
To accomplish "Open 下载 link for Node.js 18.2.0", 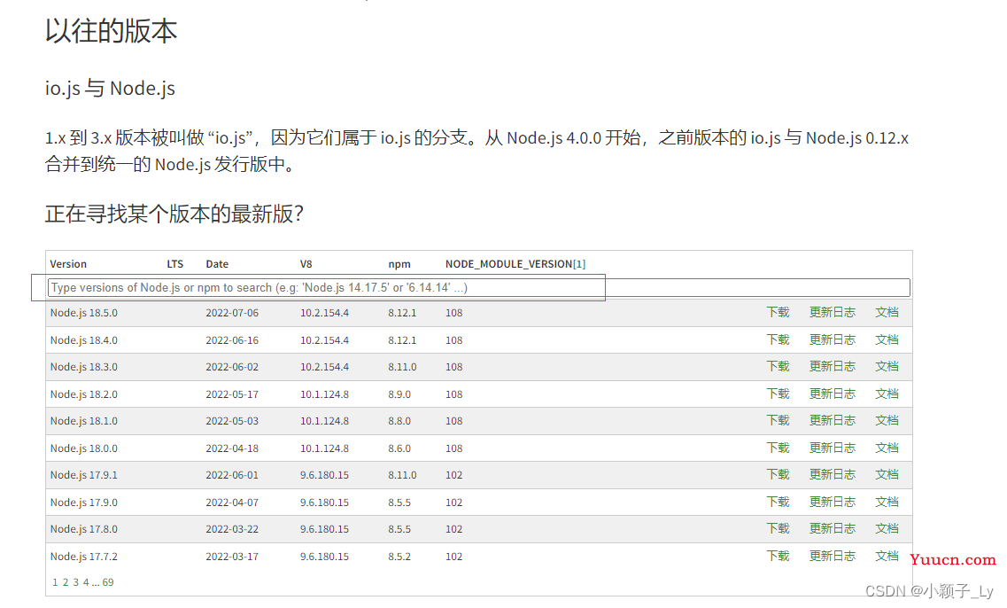I will [x=778, y=394].
